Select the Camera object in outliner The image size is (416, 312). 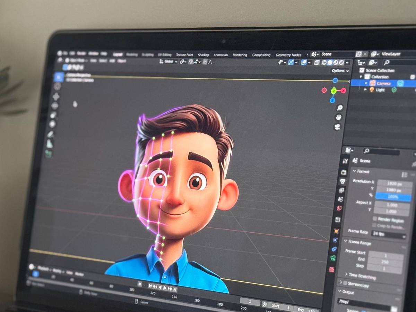[x=383, y=84]
